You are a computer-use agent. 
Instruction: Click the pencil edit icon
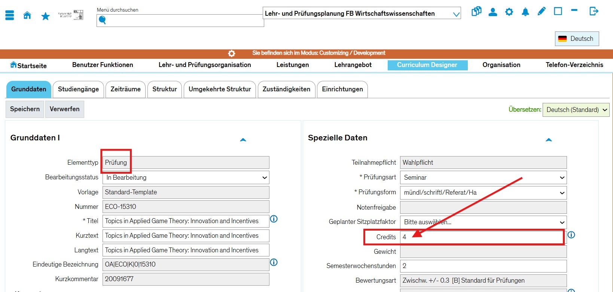tap(542, 12)
